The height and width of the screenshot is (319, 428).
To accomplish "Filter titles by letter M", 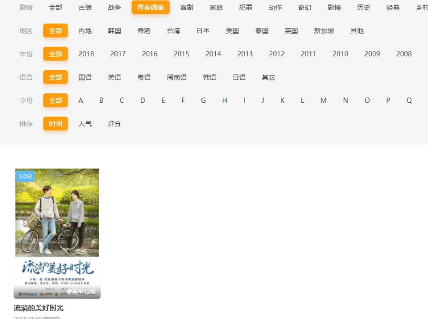I will click(x=323, y=100).
